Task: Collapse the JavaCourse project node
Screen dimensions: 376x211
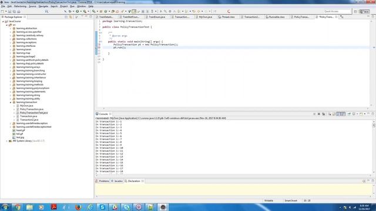Action: pyautogui.click(x=3, y=21)
